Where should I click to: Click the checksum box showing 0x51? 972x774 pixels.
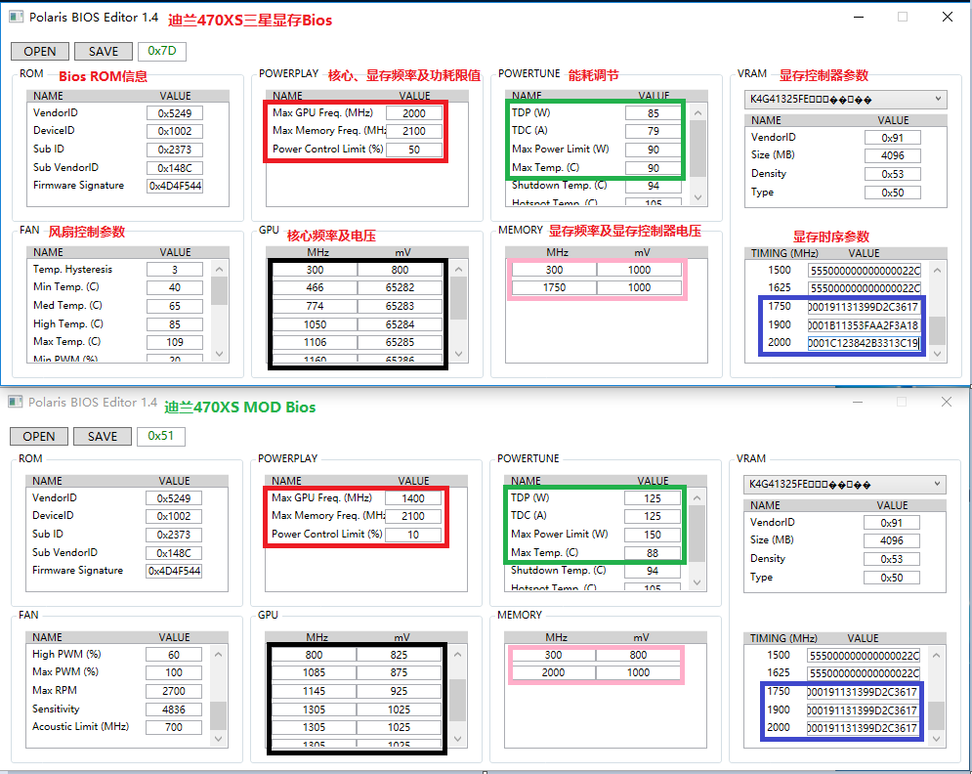pos(161,437)
